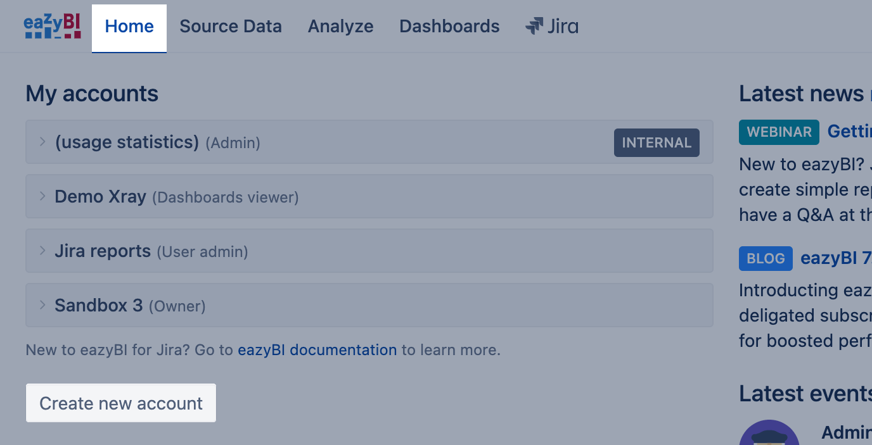Open the Dashboards tab

click(449, 27)
